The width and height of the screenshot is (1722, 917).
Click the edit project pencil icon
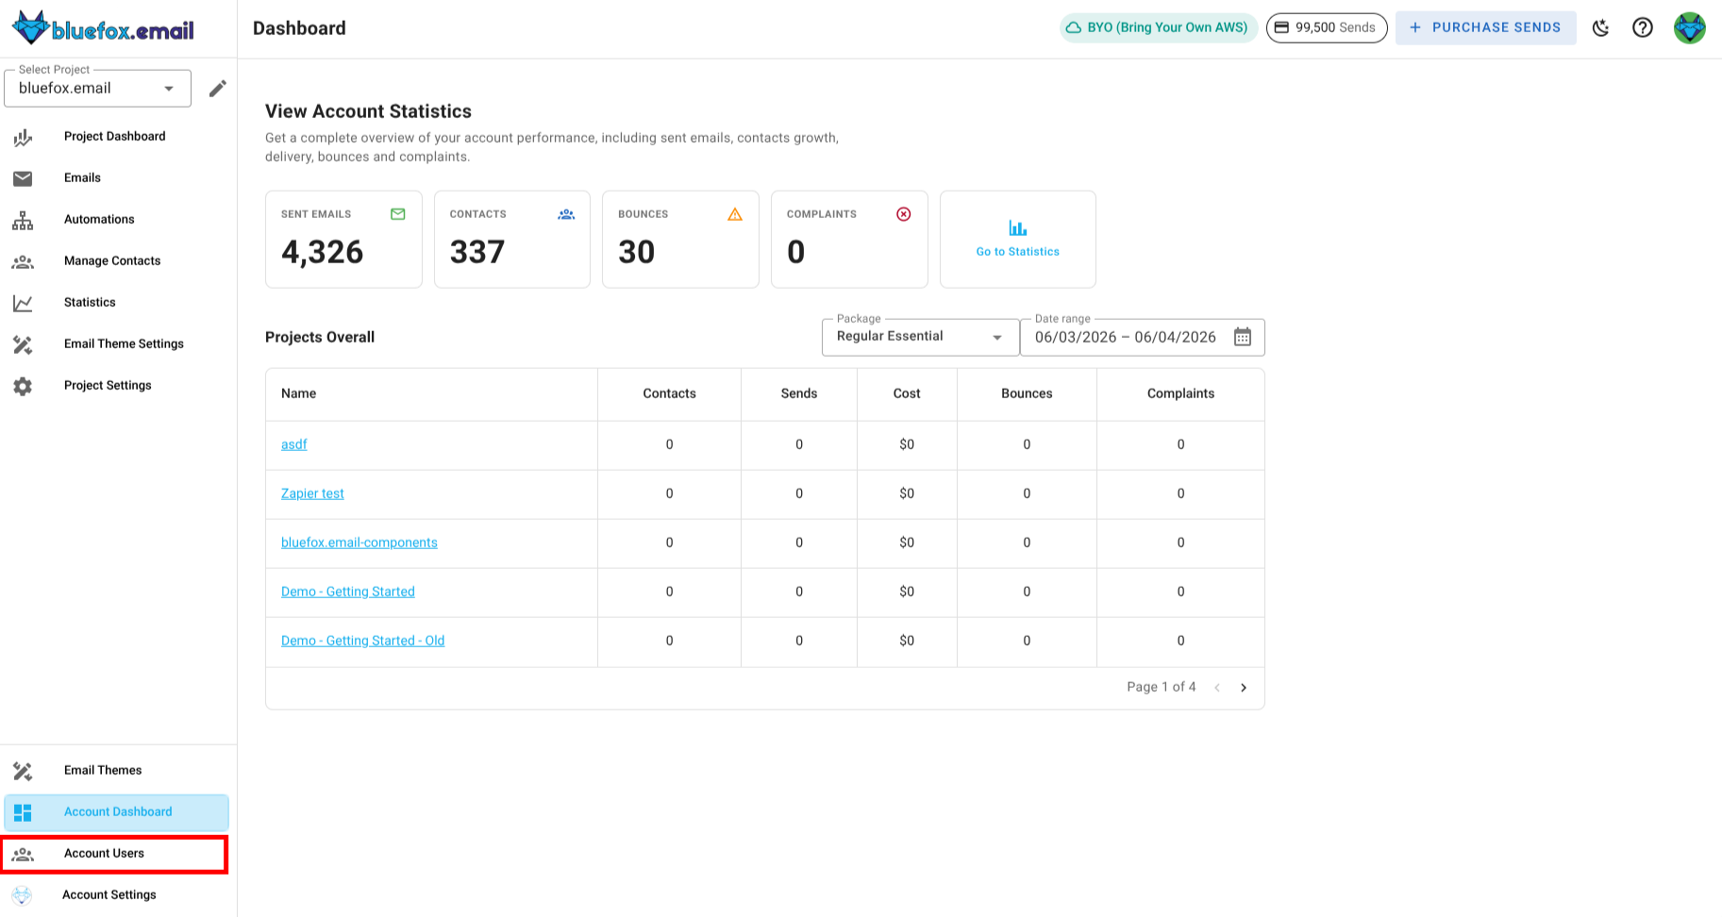[x=218, y=89]
